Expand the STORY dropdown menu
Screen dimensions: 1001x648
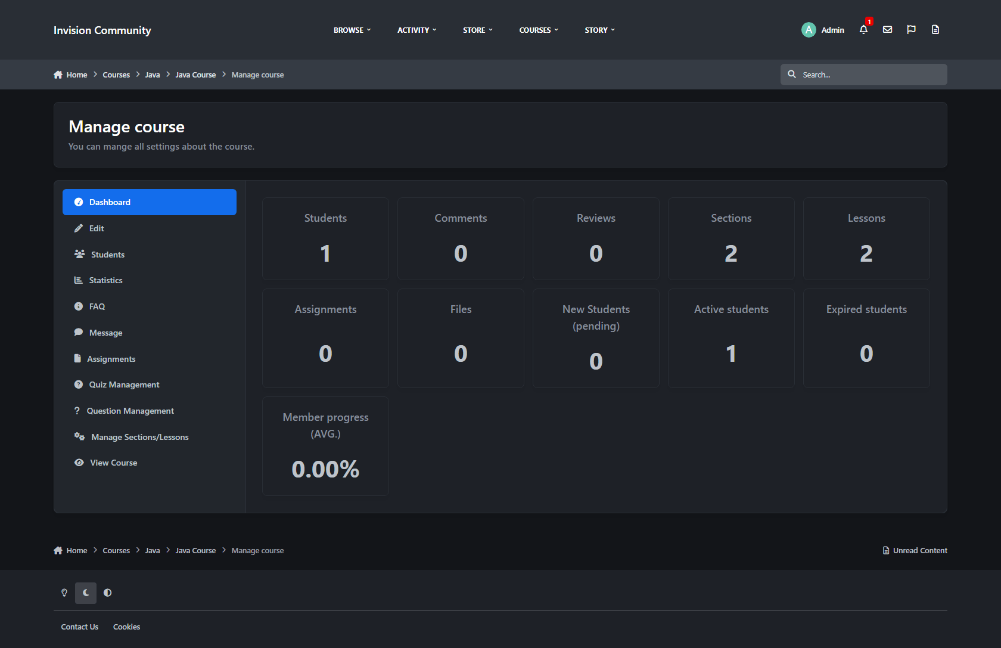coord(600,30)
